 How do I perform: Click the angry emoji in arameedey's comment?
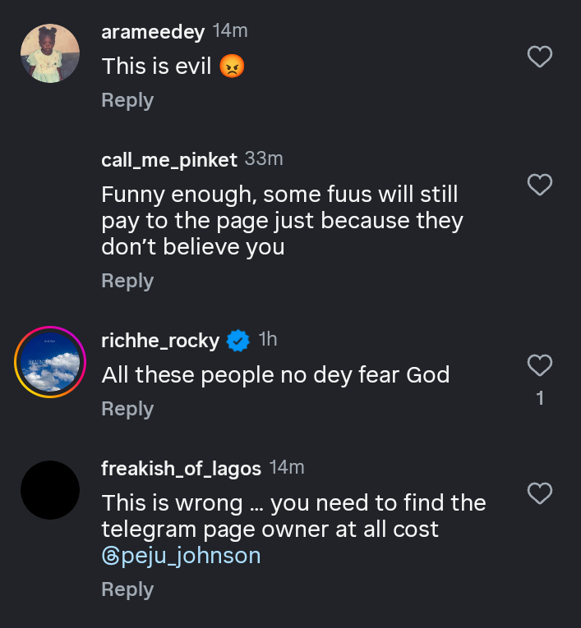[233, 66]
